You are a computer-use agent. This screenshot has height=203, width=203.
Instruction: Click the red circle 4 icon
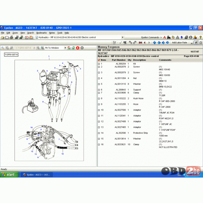(x=78, y=48)
